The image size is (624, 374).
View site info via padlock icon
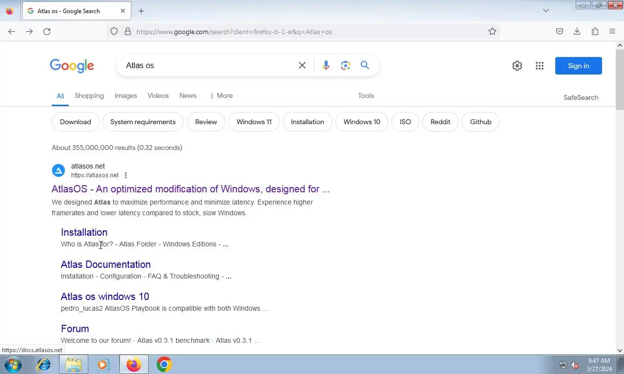pyautogui.click(x=128, y=32)
